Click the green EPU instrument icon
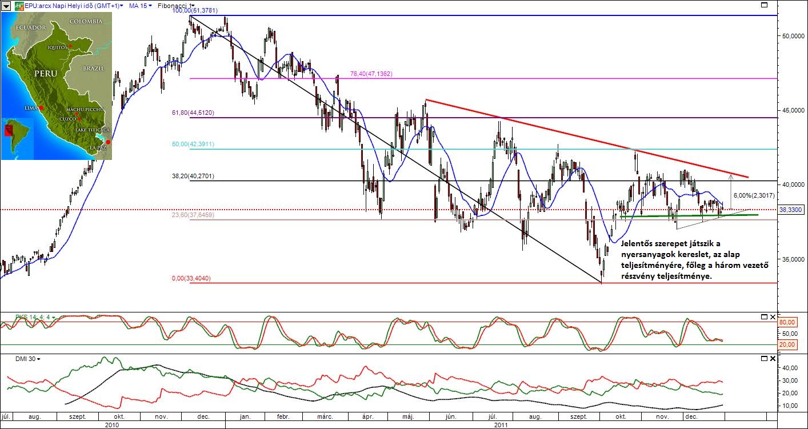Viewport: 808px width, 429px height. click(x=19, y=6)
